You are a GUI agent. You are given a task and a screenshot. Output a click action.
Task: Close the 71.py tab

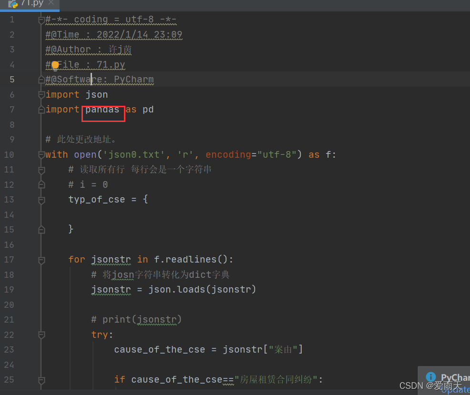tap(52, 3)
